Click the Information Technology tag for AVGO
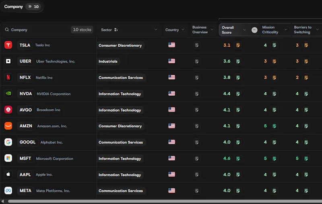 120,110
